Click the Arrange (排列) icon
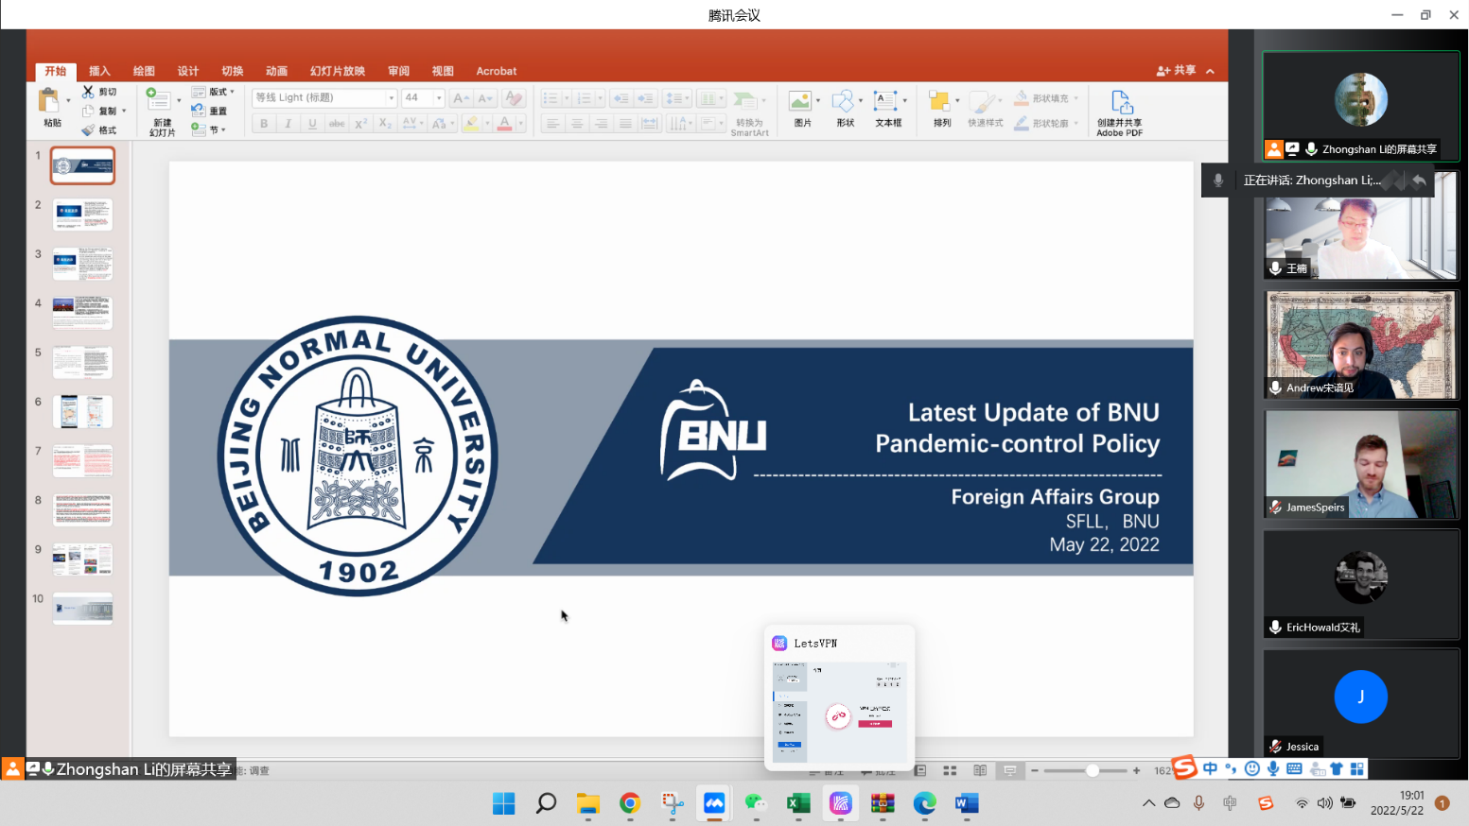1469x826 pixels. 939,102
